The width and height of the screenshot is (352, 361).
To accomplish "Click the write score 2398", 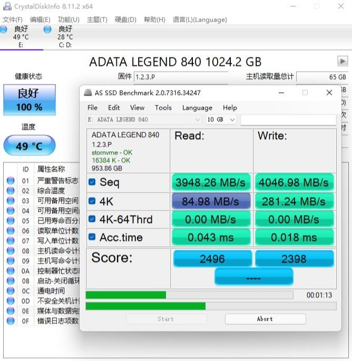I will (294, 259).
